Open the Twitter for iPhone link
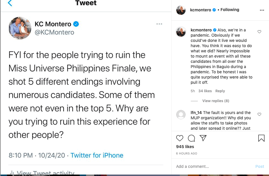The height and width of the screenshot is (176, 269). point(97,155)
